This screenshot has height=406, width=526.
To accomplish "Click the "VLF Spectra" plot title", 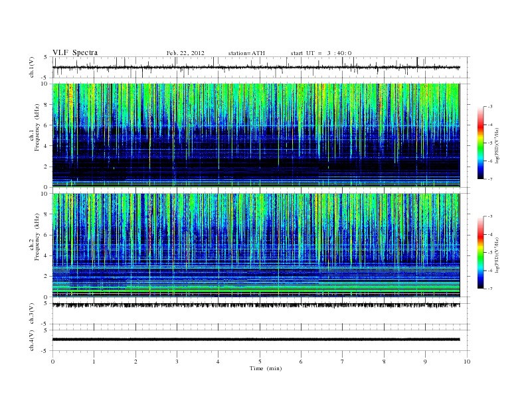I will [x=75, y=52].
